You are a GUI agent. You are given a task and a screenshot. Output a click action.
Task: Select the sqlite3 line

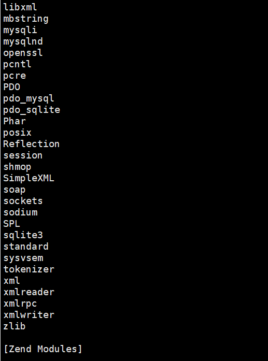23,235
